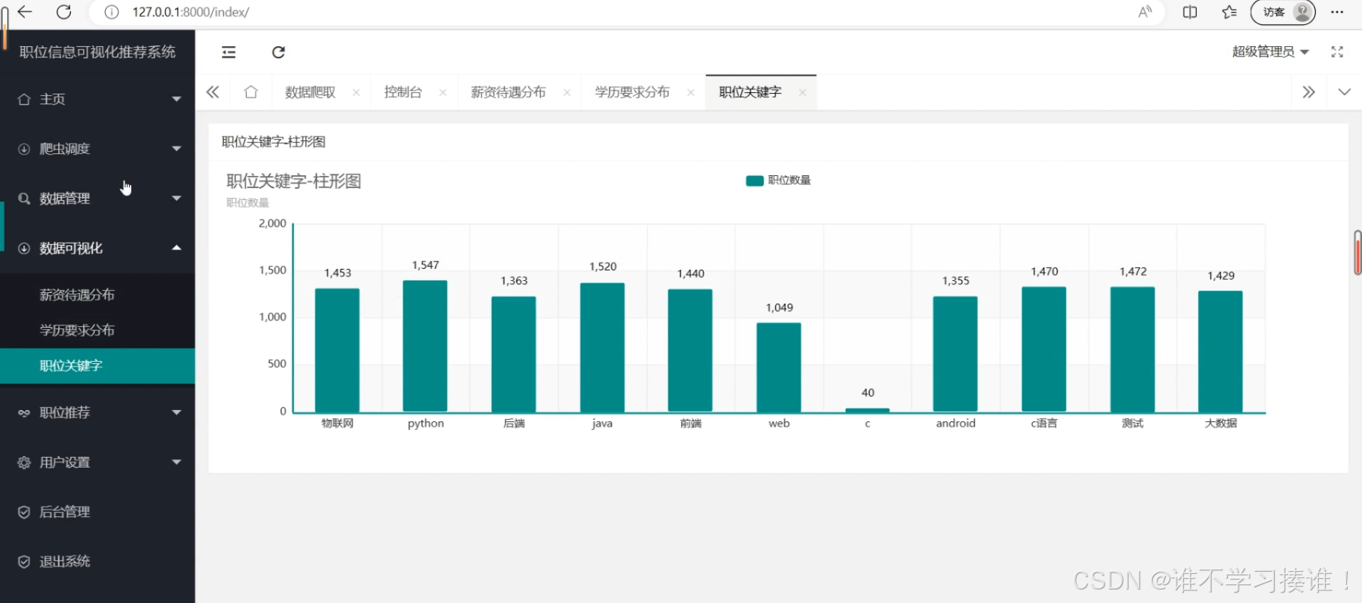Open 超级管理员 user dropdown
The height and width of the screenshot is (603, 1362).
click(1270, 52)
